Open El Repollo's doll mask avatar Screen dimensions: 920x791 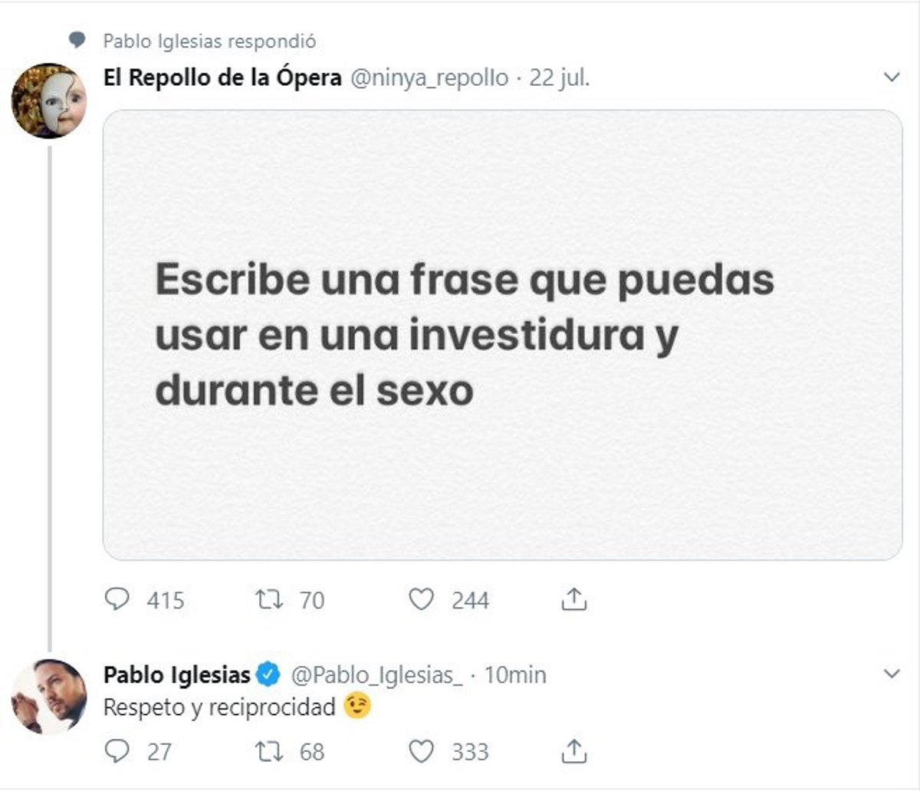(x=49, y=100)
